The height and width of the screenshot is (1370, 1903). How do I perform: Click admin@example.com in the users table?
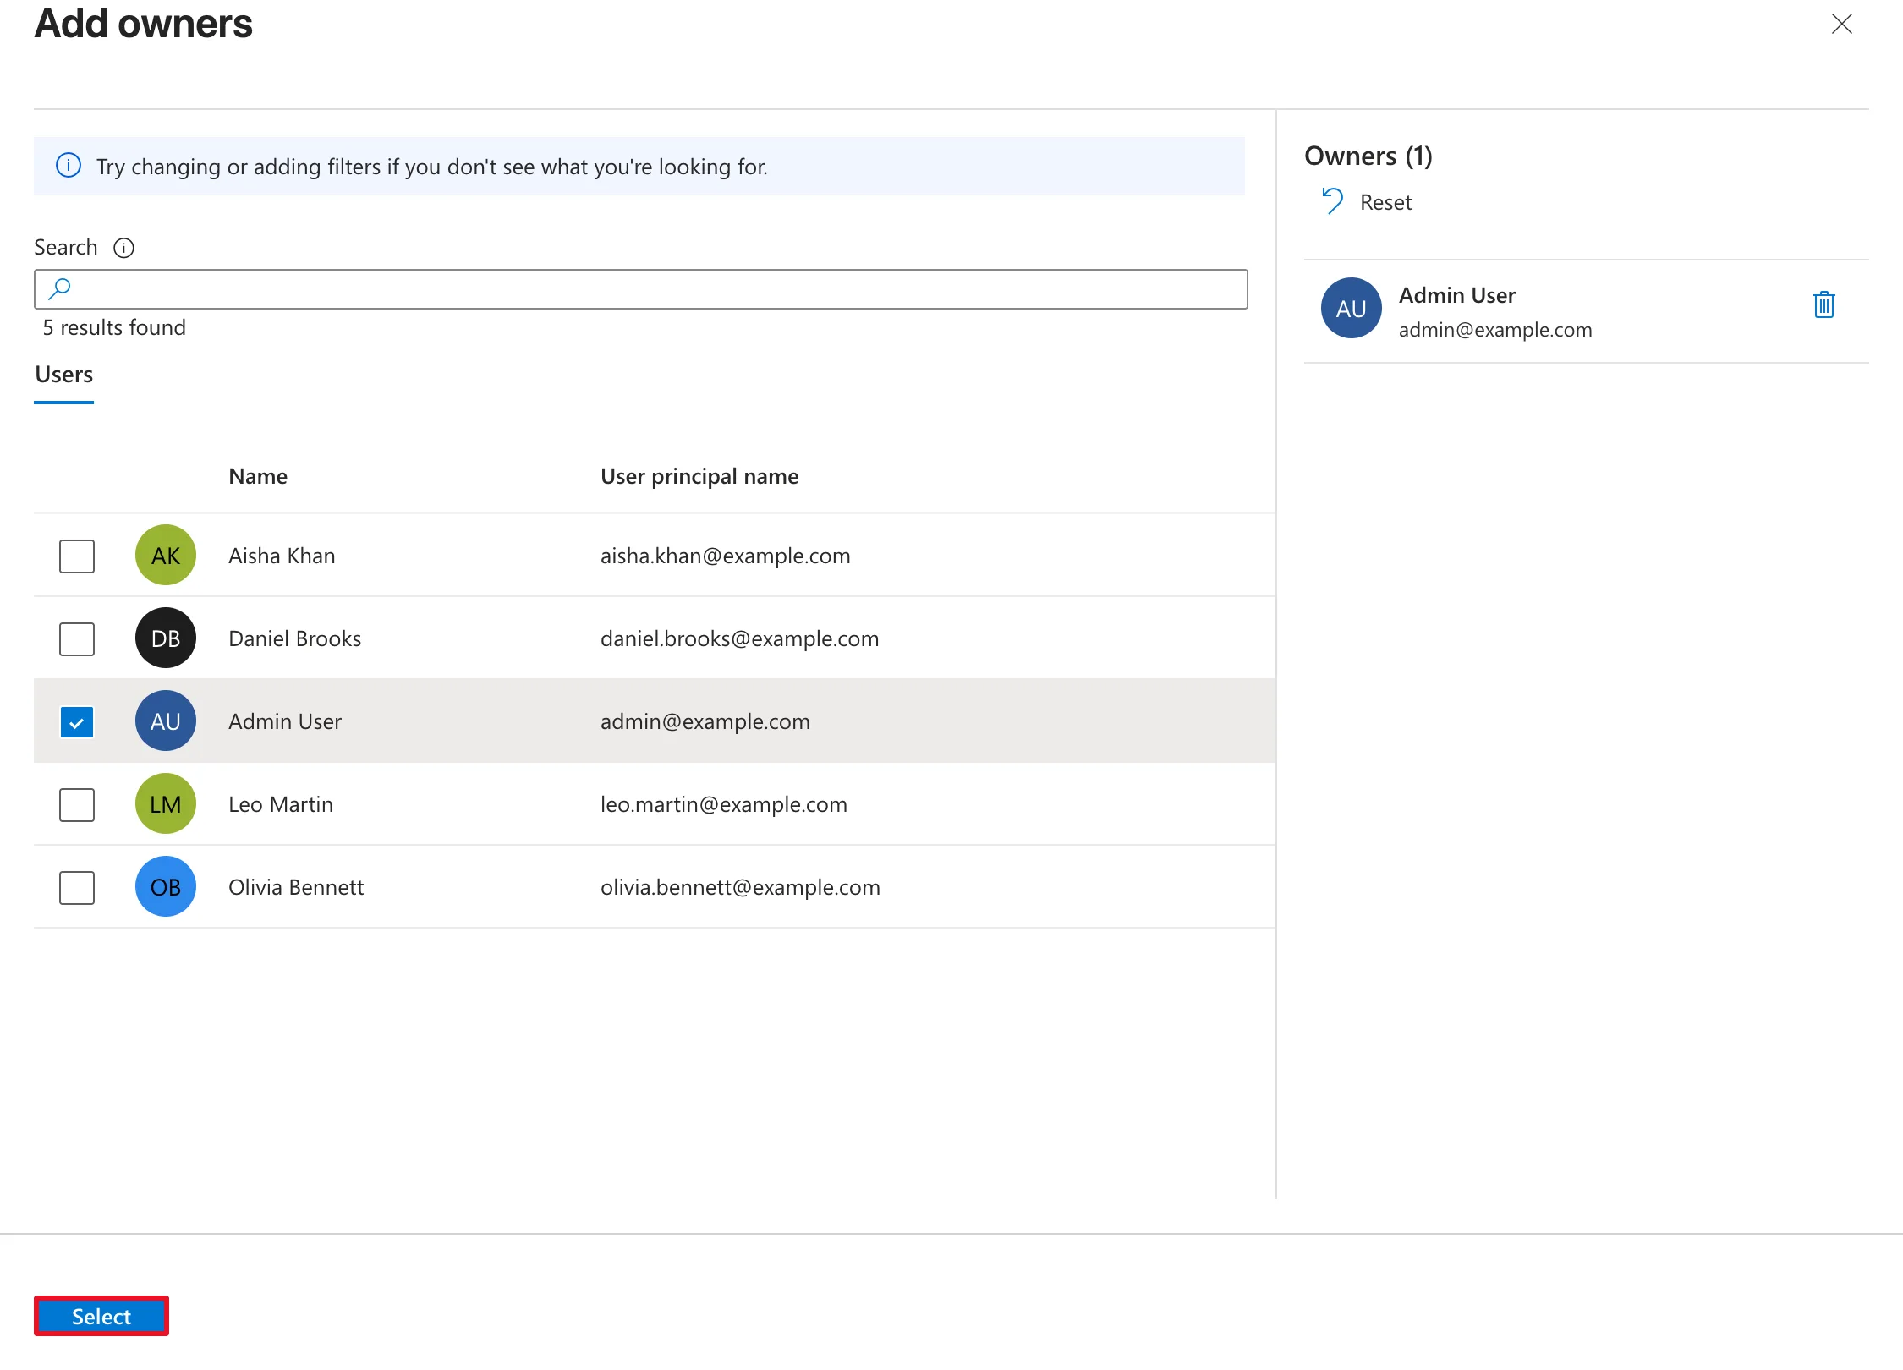click(x=705, y=721)
